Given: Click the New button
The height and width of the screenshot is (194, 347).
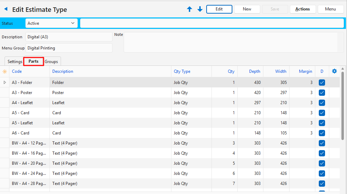Looking at the screenshot, I should pyautogui.click(x=247, y=9).
